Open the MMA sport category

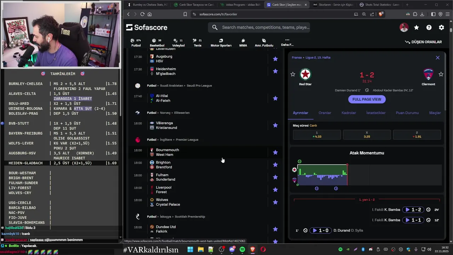[x=243, y=43]
